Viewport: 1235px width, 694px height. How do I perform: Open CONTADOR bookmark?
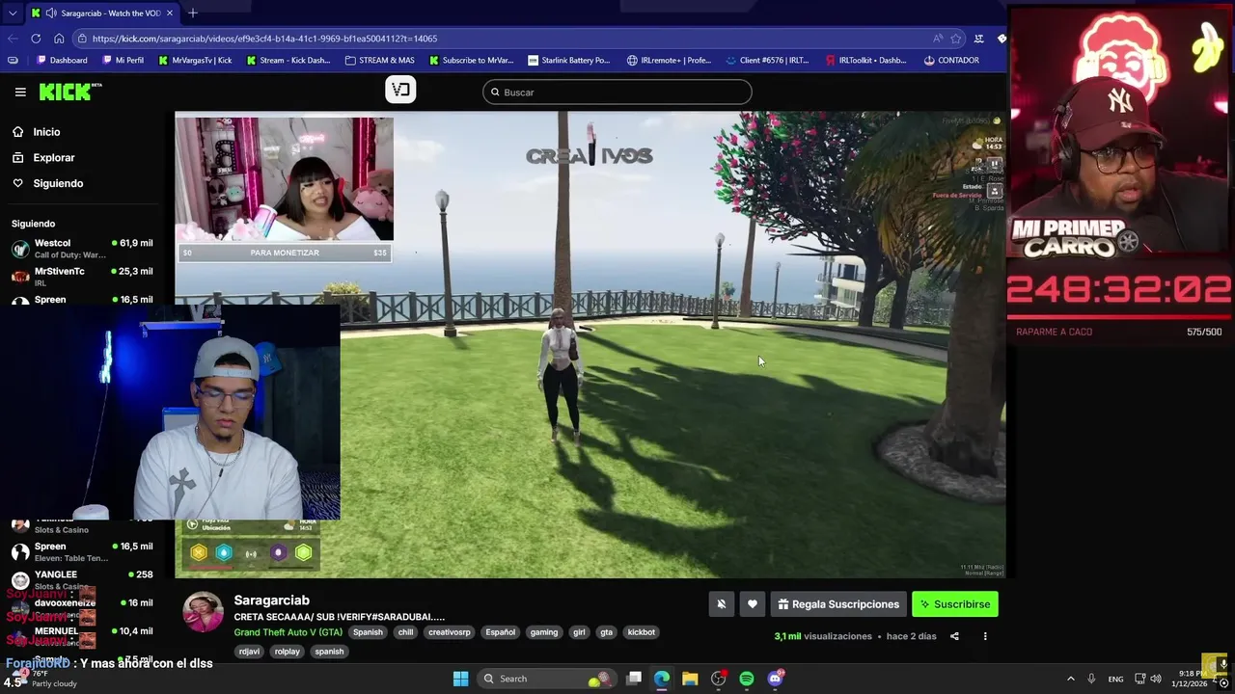(951, 60)
